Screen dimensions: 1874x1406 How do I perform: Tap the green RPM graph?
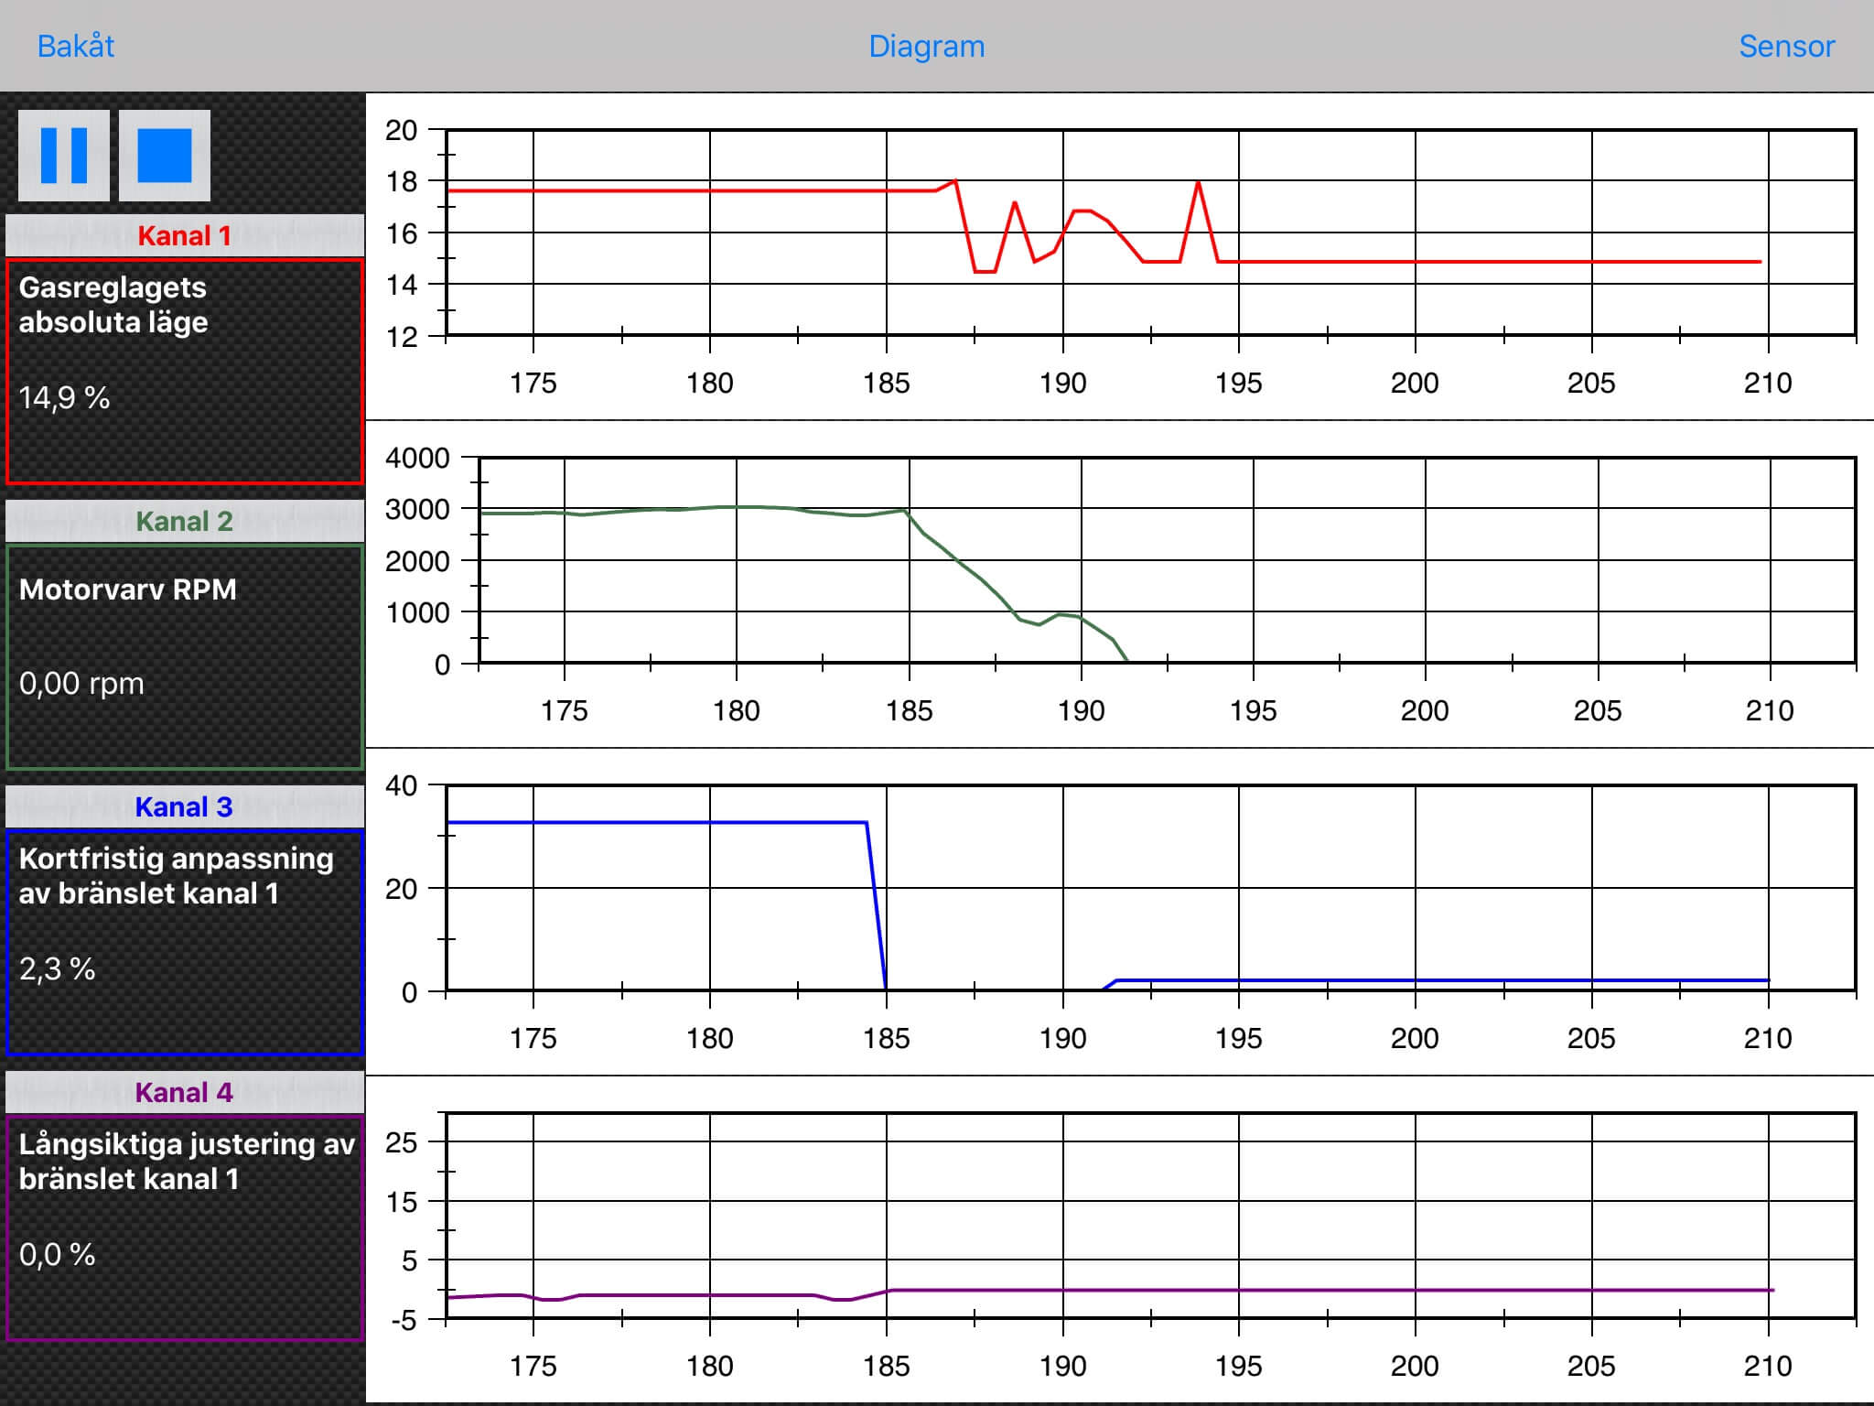(1167, 560)
